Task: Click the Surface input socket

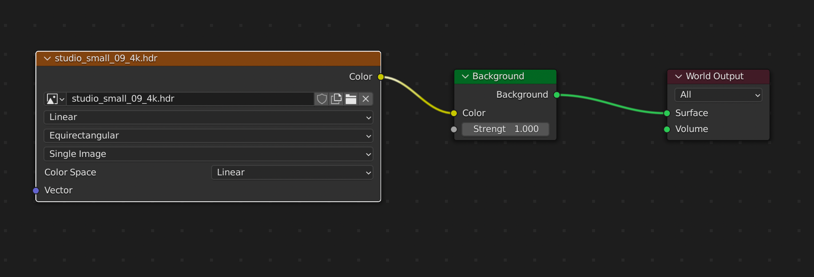Action: (667, 113)
